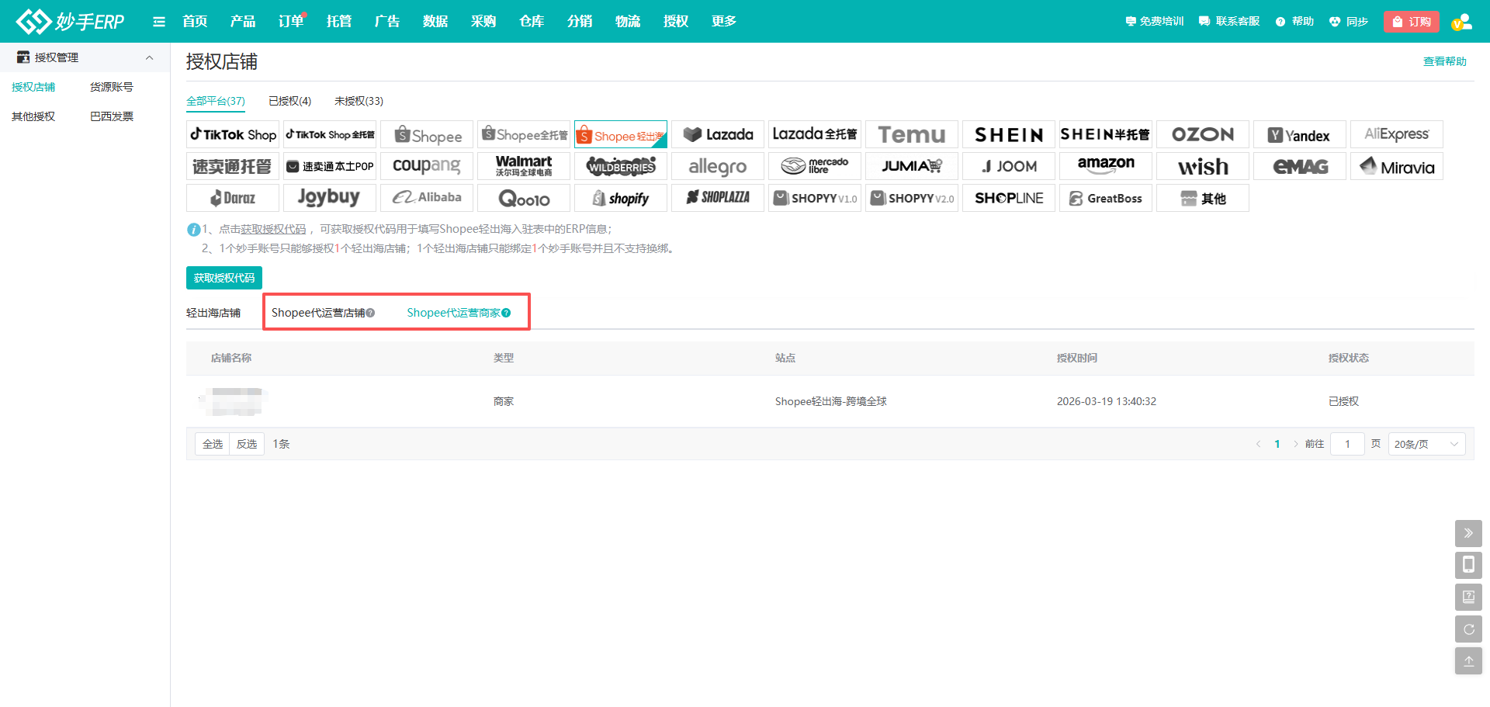This screenshot has width=1490, height=707.
Task: Select the AliExpress platform logo
Action: point(1397,134)
